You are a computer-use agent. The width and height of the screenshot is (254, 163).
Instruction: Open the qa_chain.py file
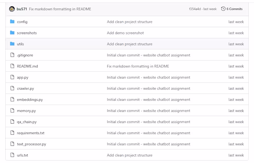[27, 122]
